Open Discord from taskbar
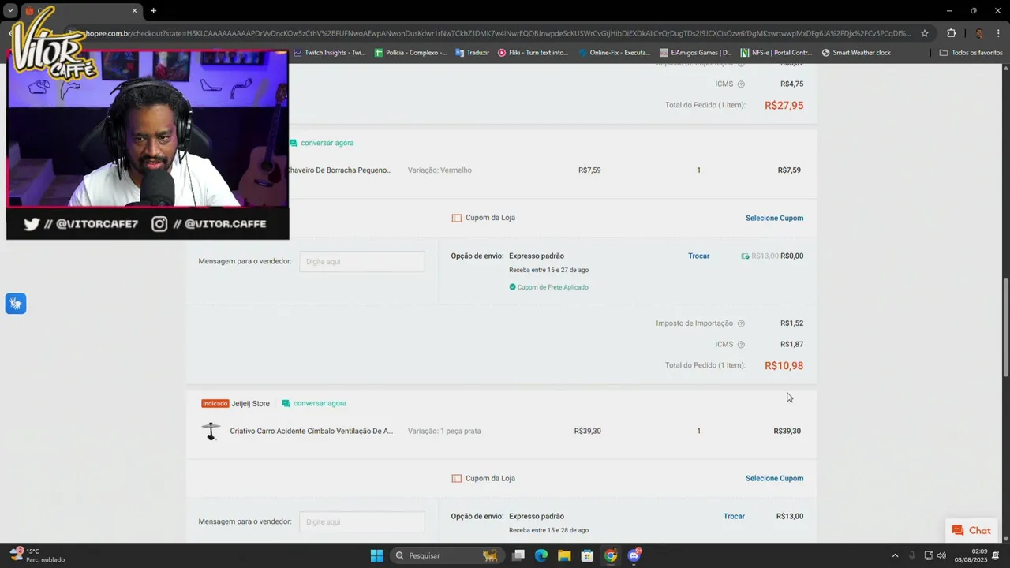1010x568 pixels. point(634,555)
